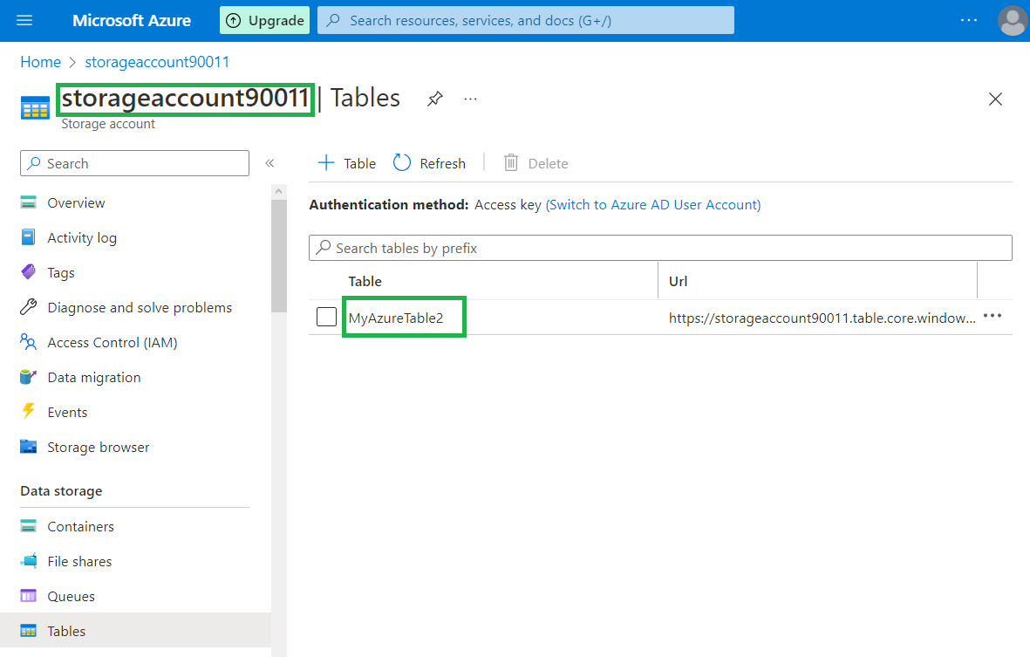Switch to Azure AD User Account
The height and width of the screenshot is (657, 1030).
[653, 205]
